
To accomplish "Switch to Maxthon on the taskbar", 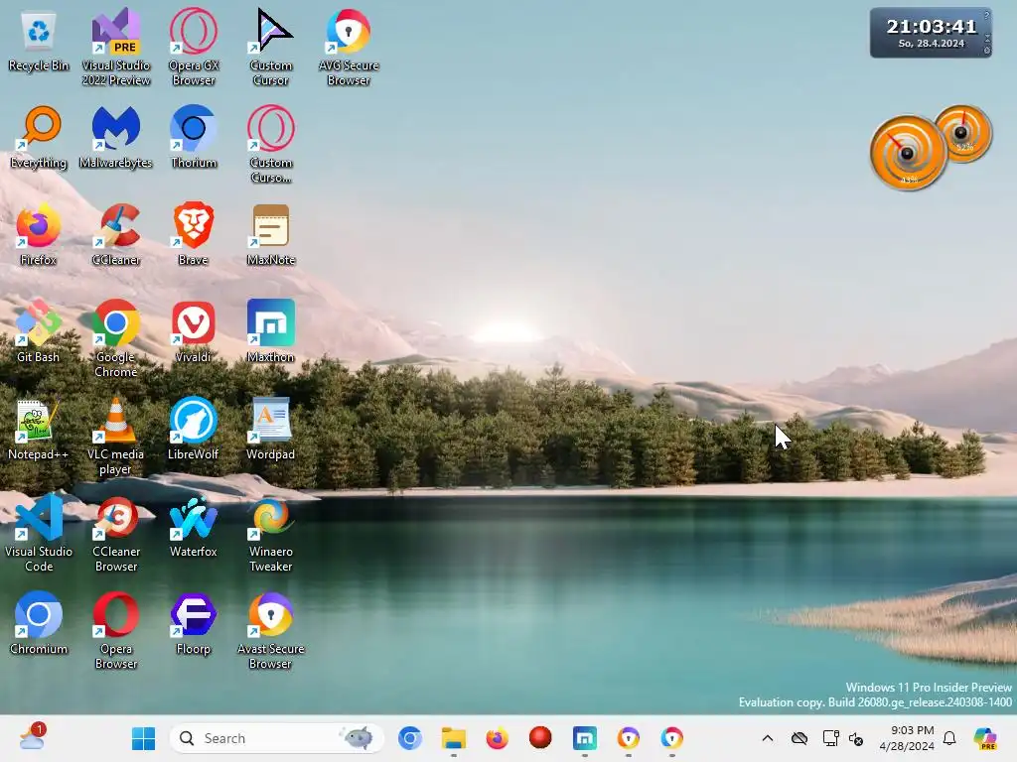I will 584,738.
